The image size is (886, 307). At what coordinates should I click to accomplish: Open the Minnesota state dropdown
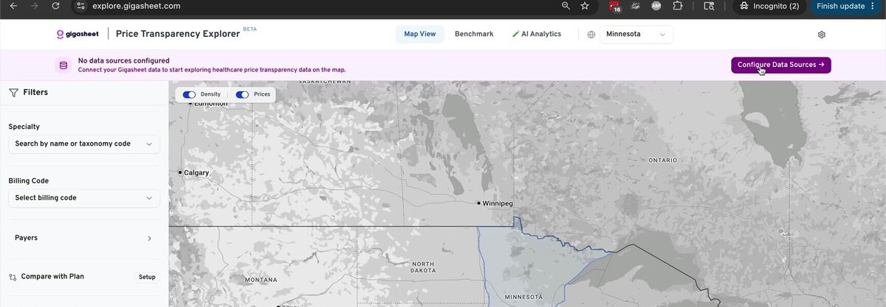[x=636, y=35]
